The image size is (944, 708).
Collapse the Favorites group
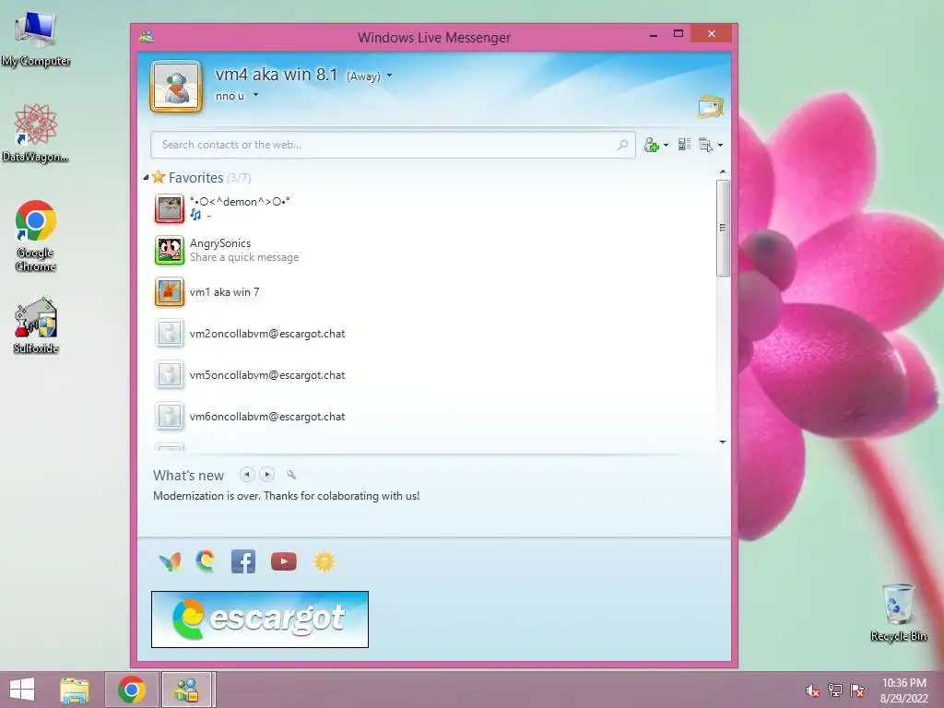pyautogui.click(x=147, y=177)
